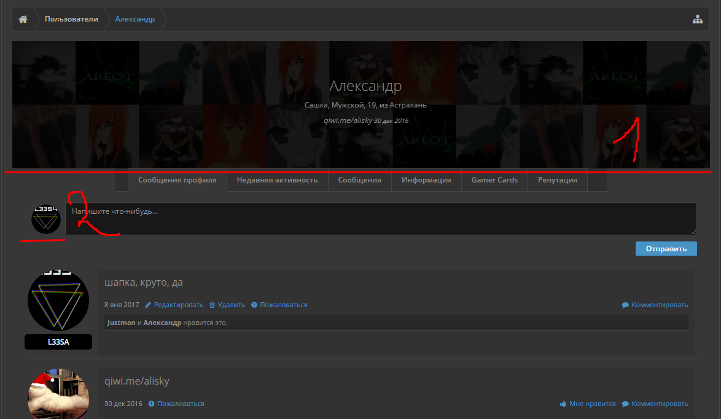
Task: Open Александр breadcrumb link
Action: [x=134, y=19]
